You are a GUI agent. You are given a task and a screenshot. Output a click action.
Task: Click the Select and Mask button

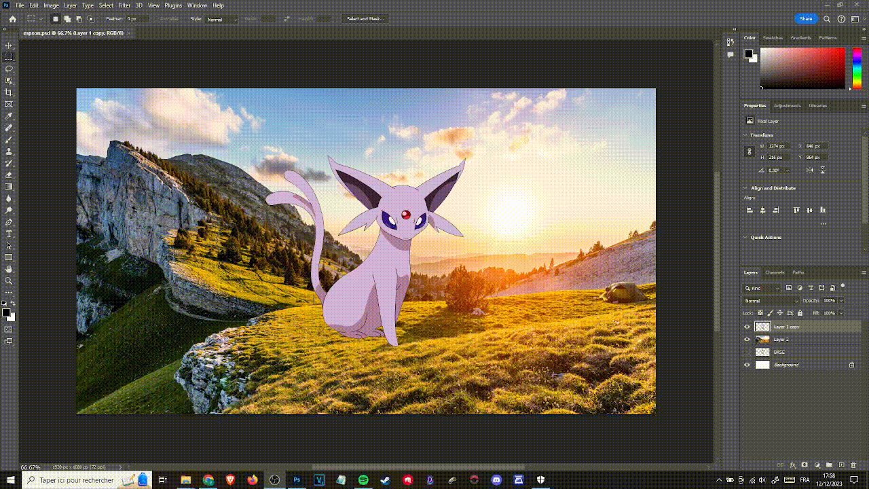click(365, 19)
